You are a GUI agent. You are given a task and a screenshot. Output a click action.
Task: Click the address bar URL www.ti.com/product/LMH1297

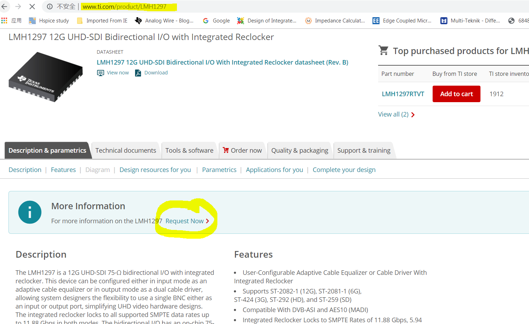[125, 7]
